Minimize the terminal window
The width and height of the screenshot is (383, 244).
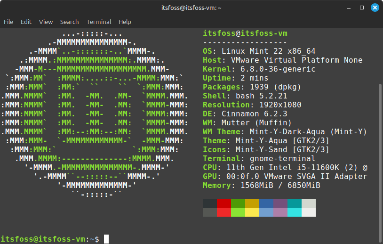click(x=349, y=8)
